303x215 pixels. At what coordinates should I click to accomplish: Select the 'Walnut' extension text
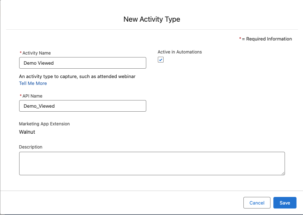tap(27, 132)
